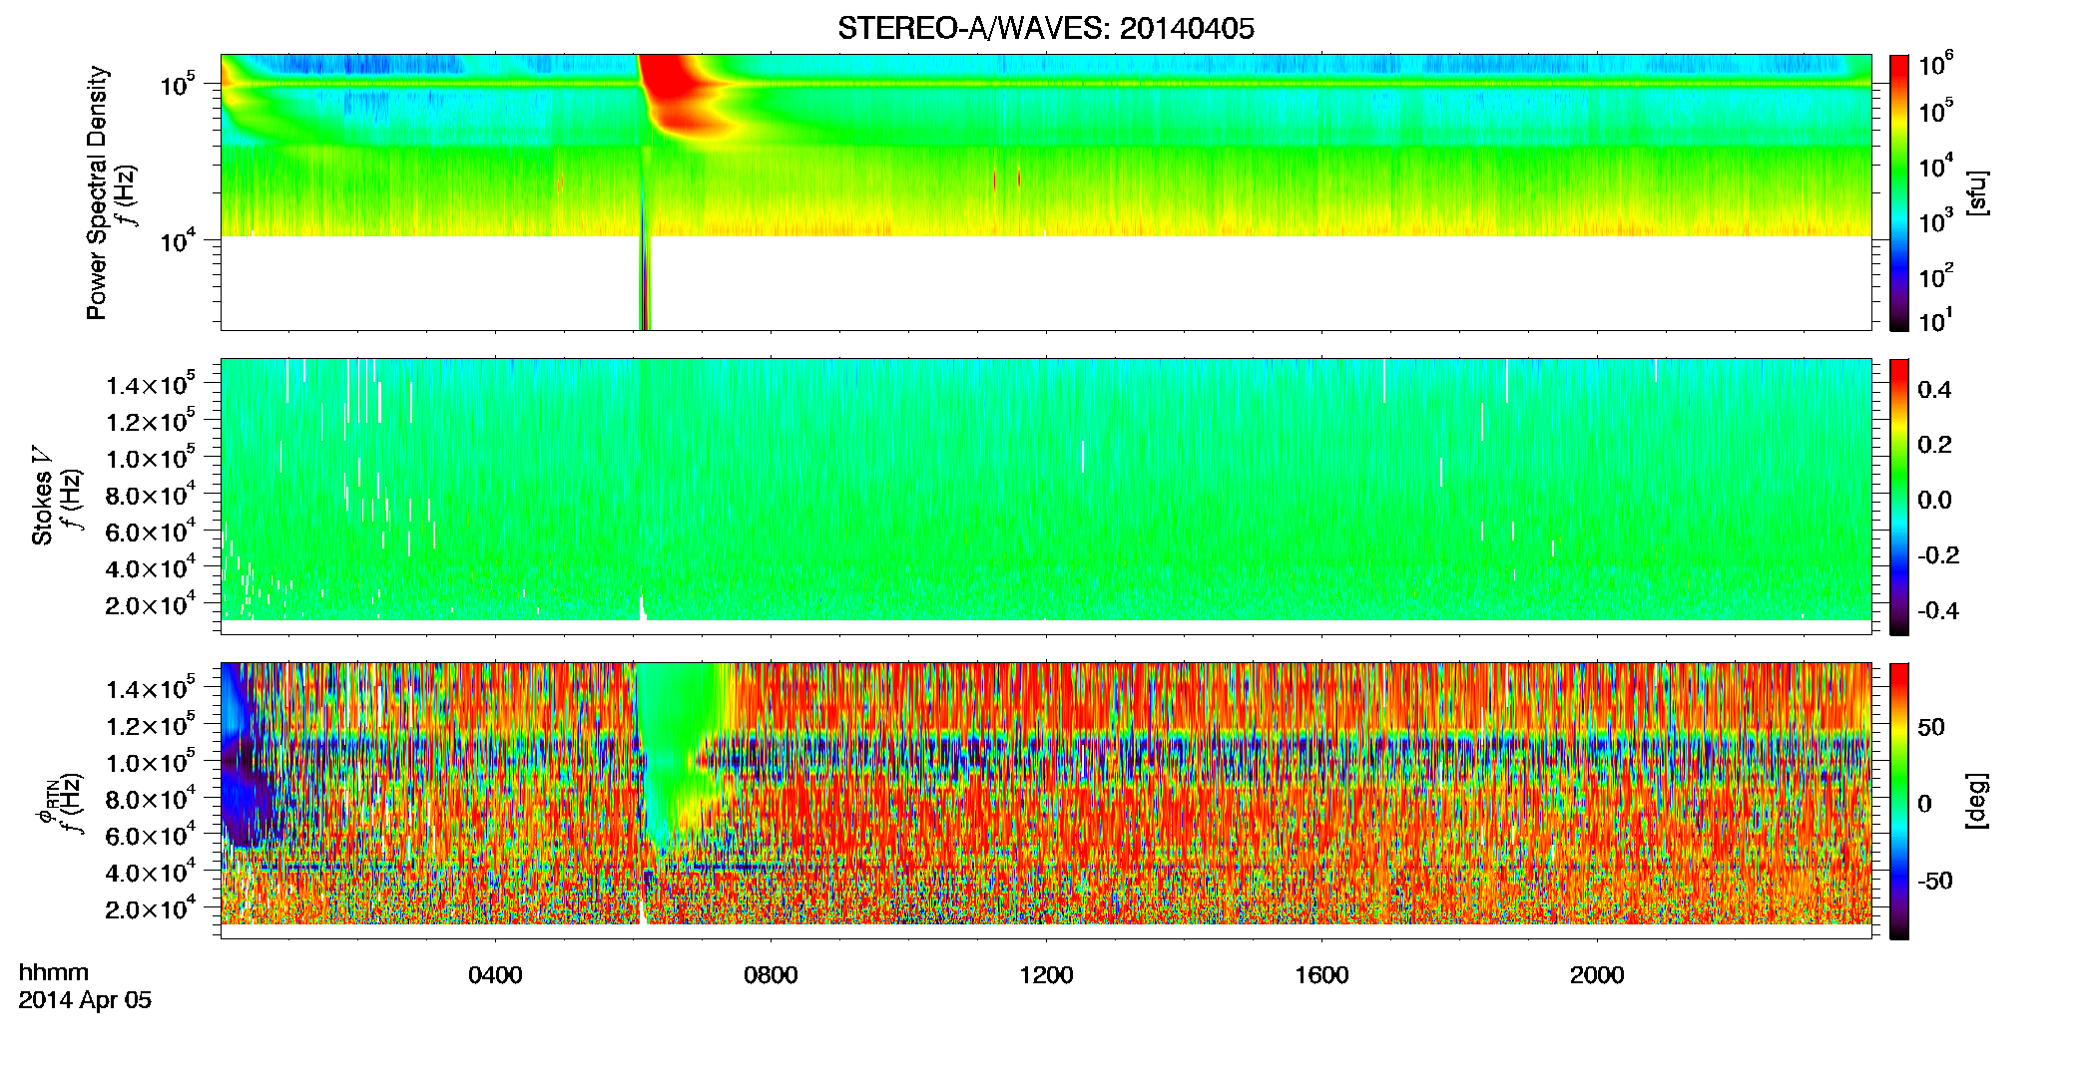The image size is (2092, 1077).
Task: Click the 10^4 frequency tick in top panel
Action: (177, 239)
